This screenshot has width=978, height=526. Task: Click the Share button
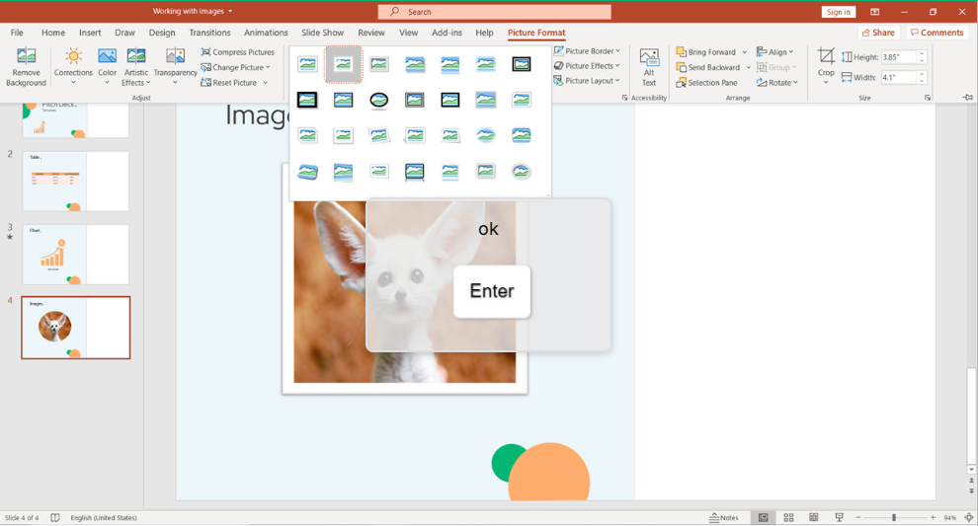878,33
